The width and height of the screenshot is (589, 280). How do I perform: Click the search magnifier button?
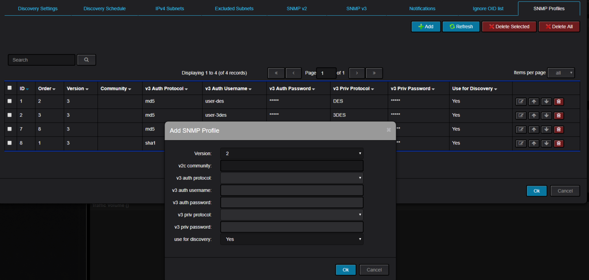pos(86,60)
